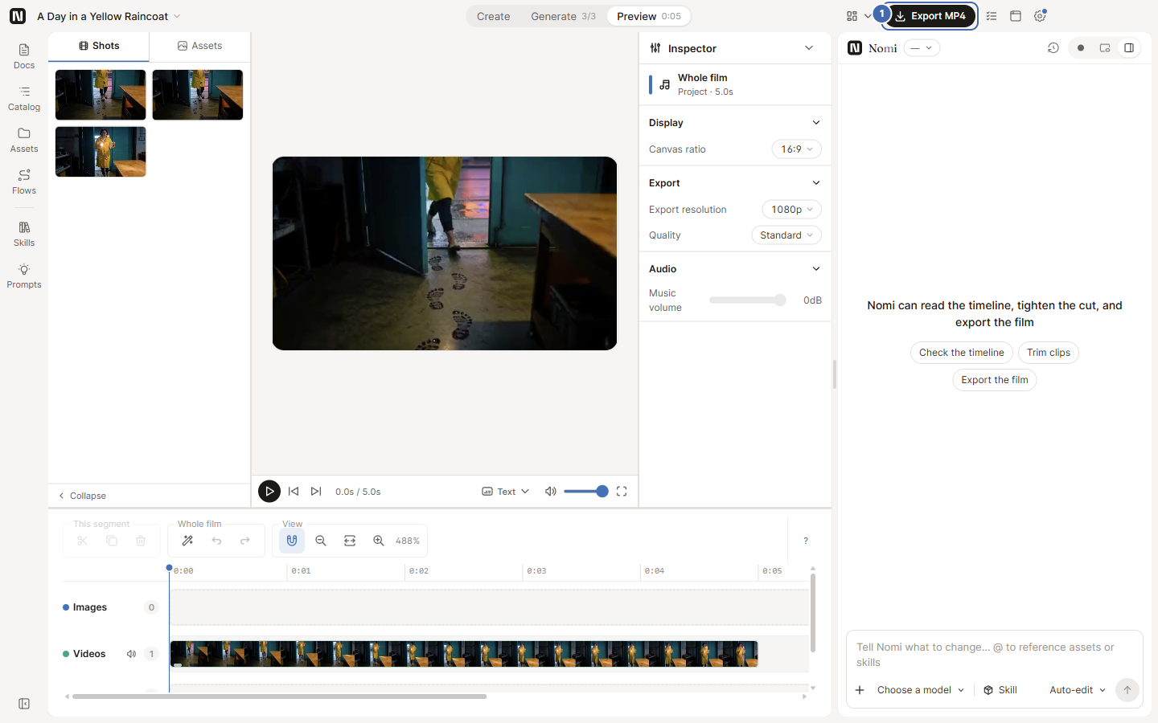Mute the Videos track
Viewport: 1158px width, 723px height.
click(131, 654)
